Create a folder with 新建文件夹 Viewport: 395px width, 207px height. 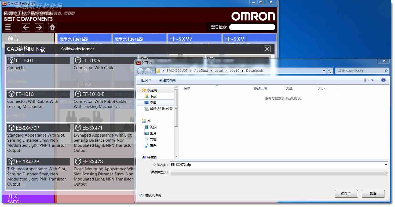click(x=167, y=80)
